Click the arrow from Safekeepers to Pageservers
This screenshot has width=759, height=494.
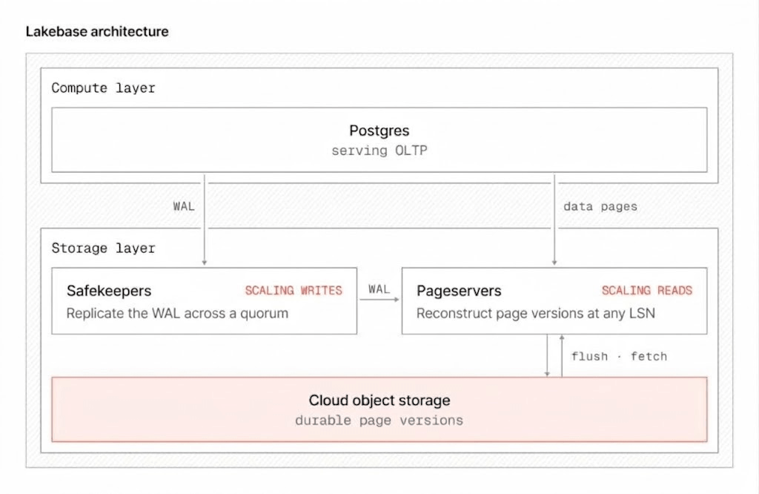pos(379,300)
